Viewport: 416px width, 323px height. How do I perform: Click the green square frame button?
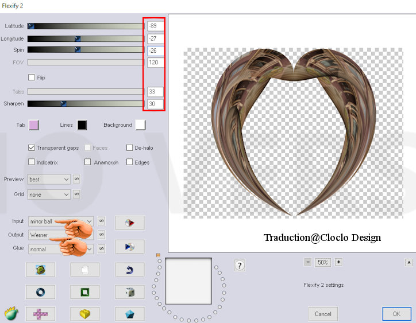point(84,292)
